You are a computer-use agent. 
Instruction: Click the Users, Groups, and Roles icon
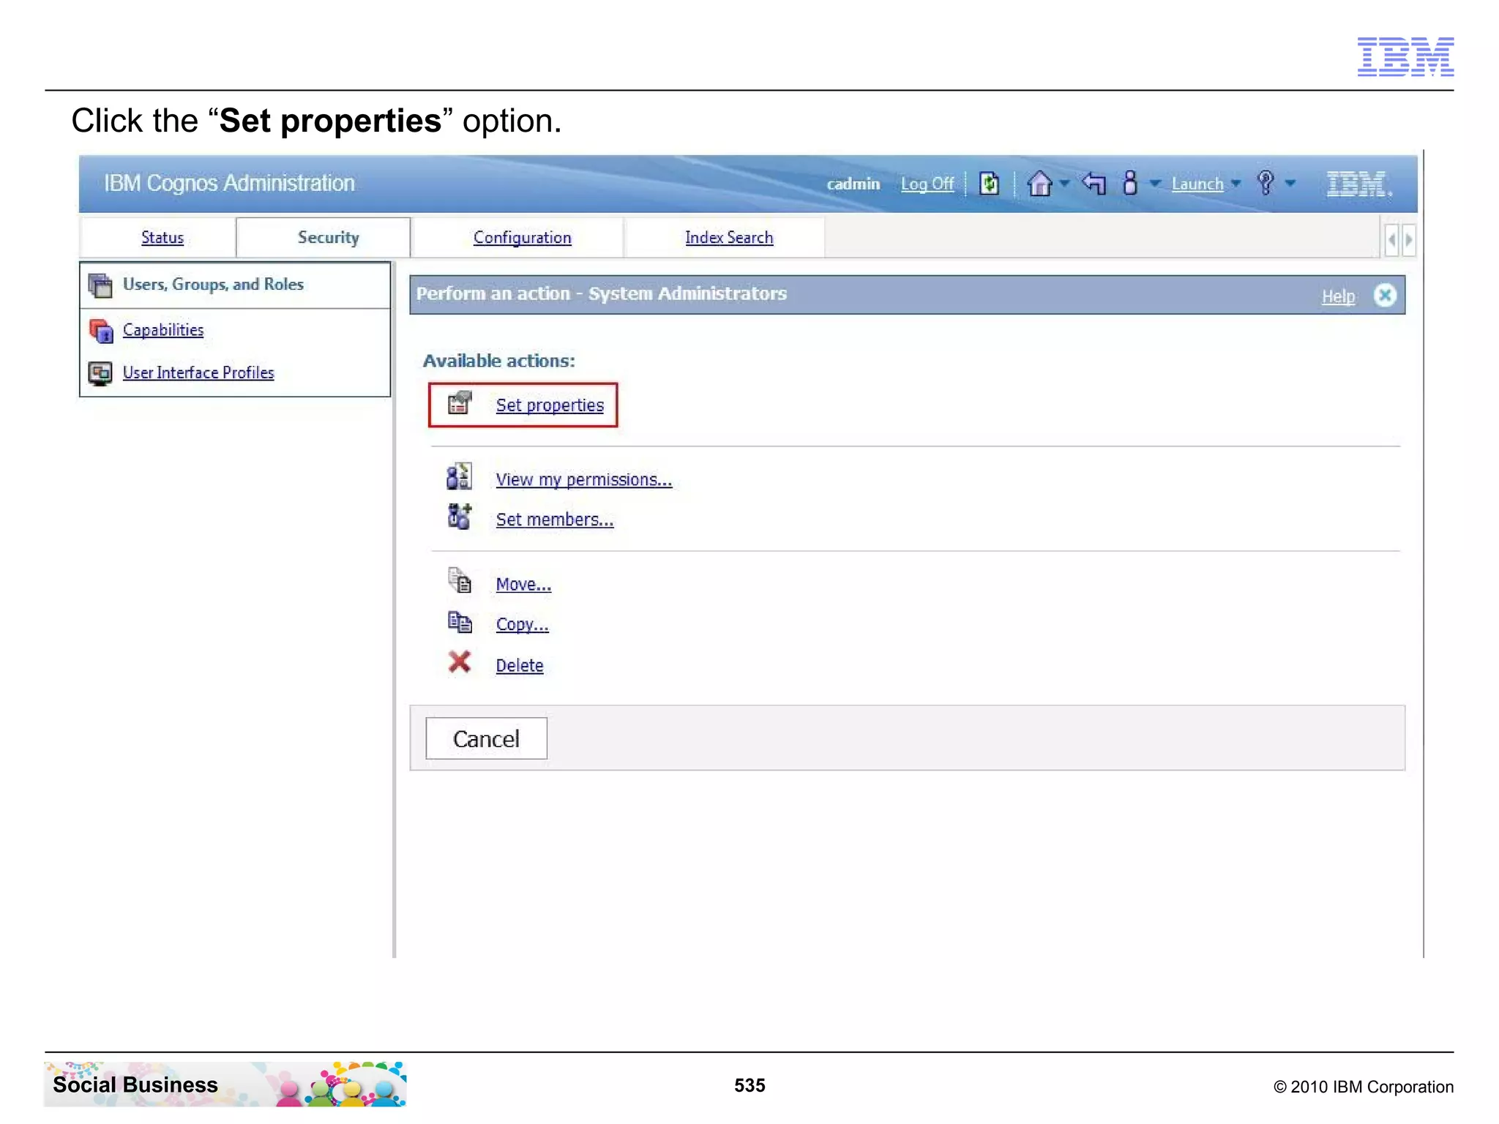pyautogui.click(x=100, y=285)
